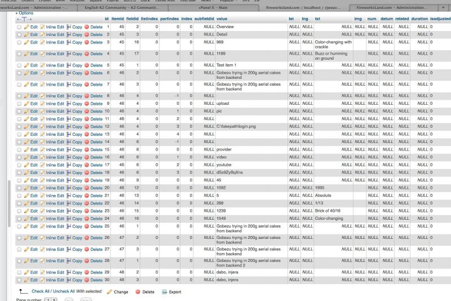Screen dimensions: 451x301
Task: Open the Page number dropdown
Action: click(51, 300)
